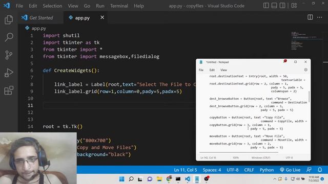Click app.py in the breadcrumb
328x184 pixels.
[x=38, y=29]
